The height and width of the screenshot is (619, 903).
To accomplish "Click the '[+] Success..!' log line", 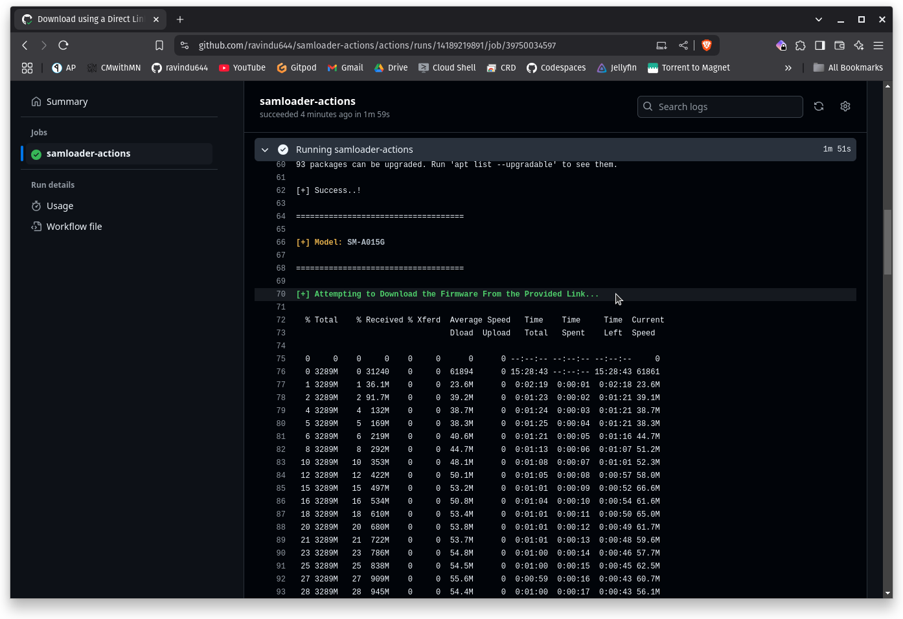I will tap(328, 191).
